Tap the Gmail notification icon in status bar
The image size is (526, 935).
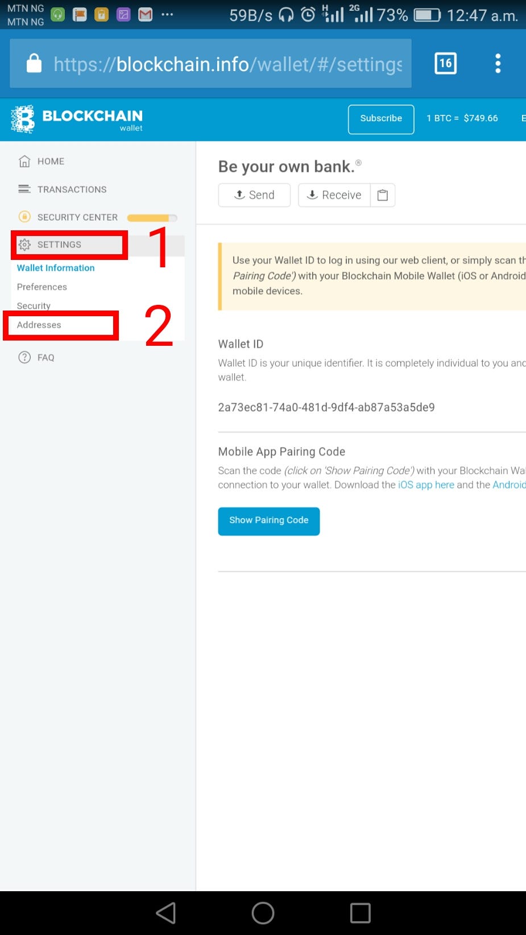point(146,15)
